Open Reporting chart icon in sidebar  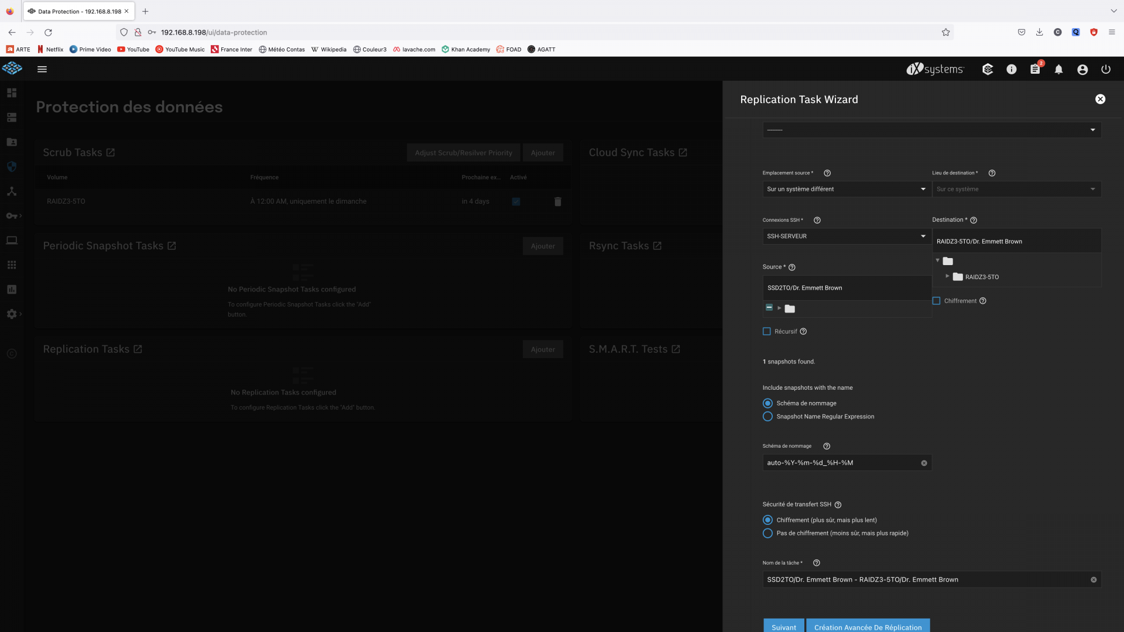pyautogui.click(x=12, y=290)
